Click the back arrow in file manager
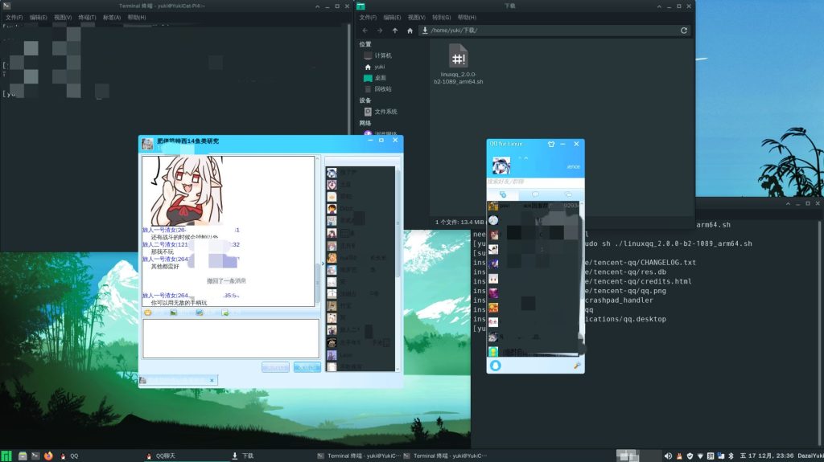The image size is (824, 462). pyautogui.click(x=364, y=31)
